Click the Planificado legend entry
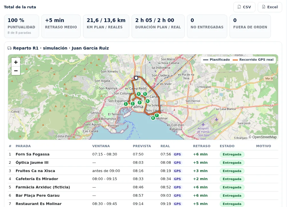 [x=217, y=60]
